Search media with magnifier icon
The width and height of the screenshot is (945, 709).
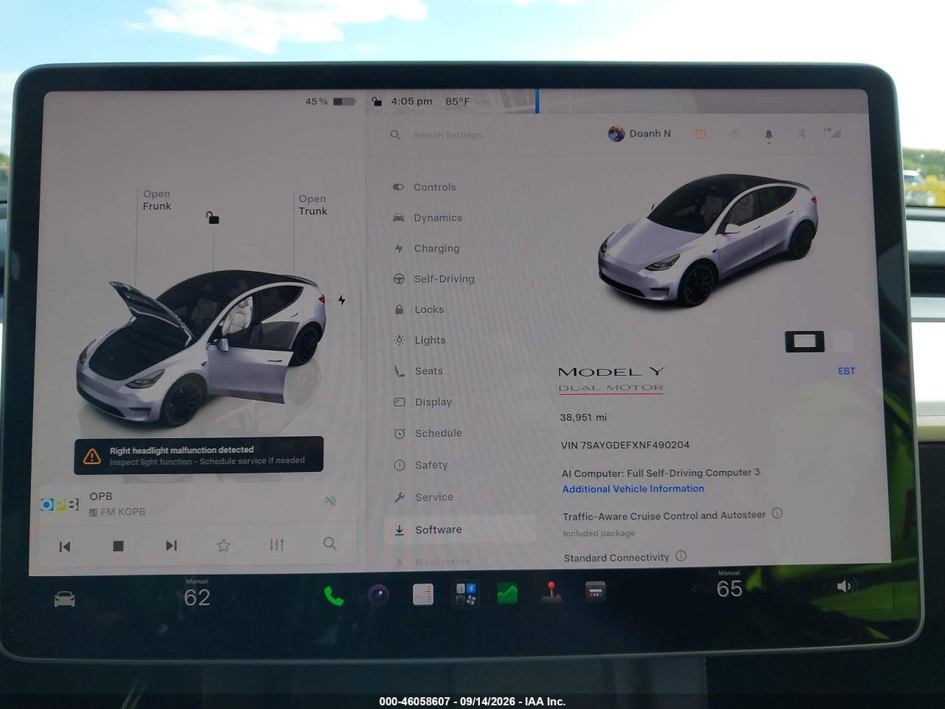pyautogui.click(x=330, y=544)
